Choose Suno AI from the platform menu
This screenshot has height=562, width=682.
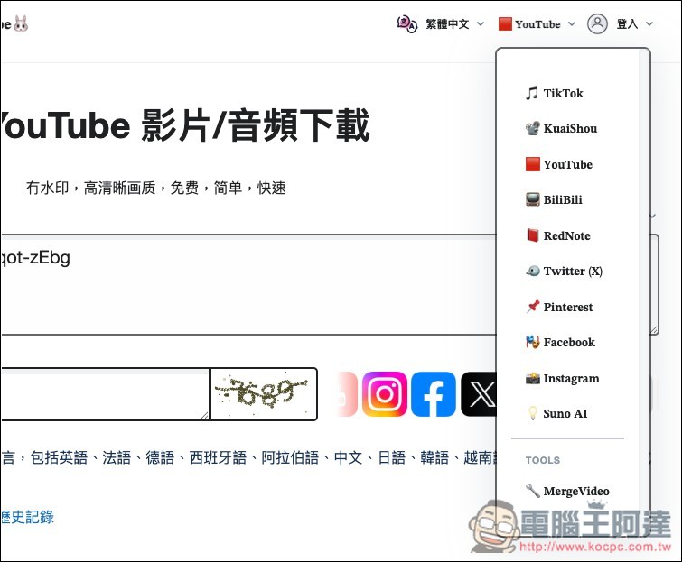pos(567,413)
